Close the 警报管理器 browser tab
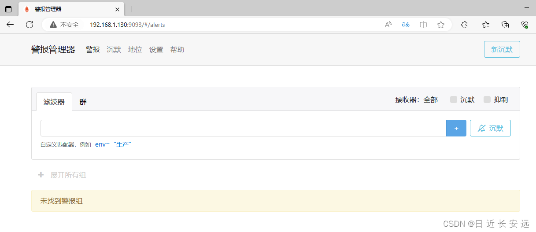Viewport: 536px width, 232px height. point(117,9)
